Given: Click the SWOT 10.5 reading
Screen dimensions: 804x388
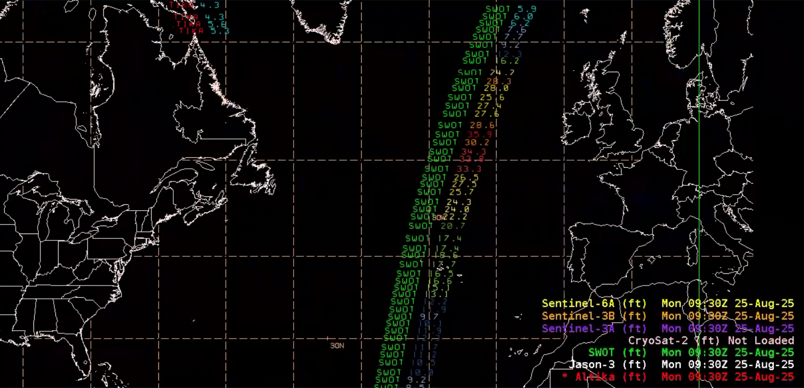Looking at the screenshot, I should [x=407, y=363].
